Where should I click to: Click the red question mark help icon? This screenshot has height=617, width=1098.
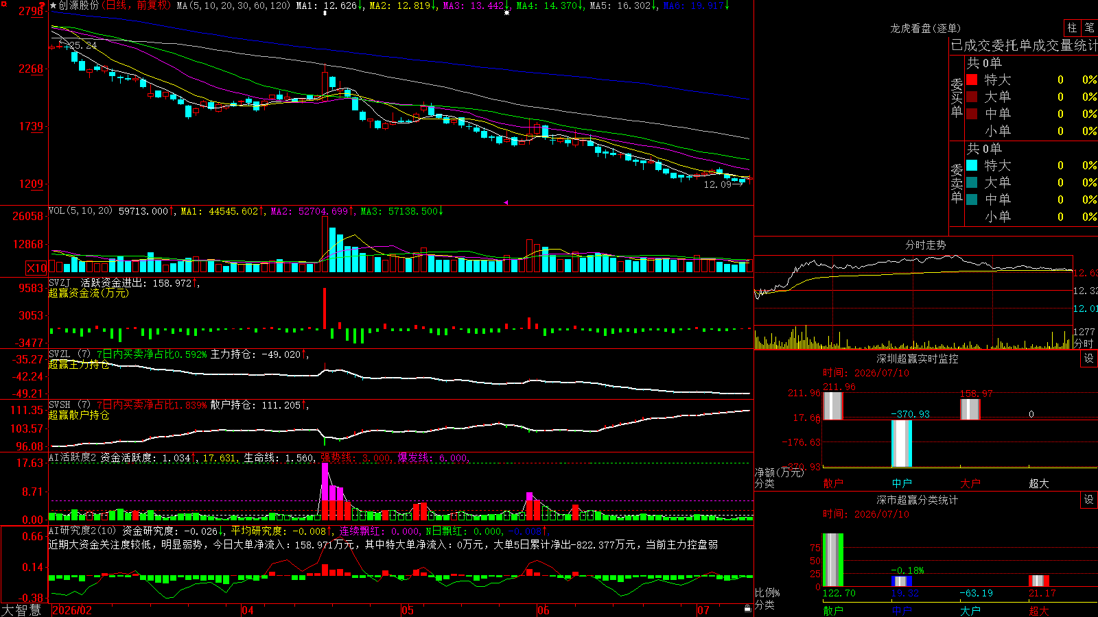tap(42, 5)
